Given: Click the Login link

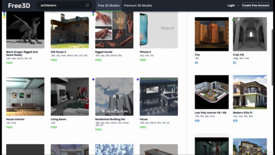Looking at the screenshot, I should 231,6.
